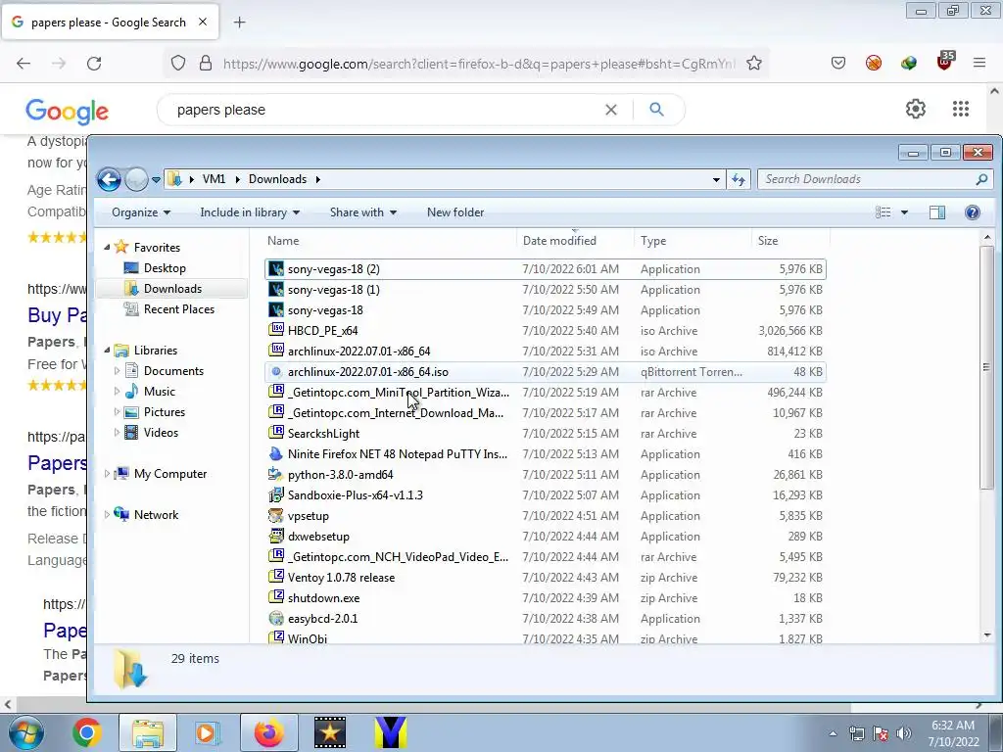Expand the Network node
This screenshot has width=1003, height=752.
pyautogui.click(x=107, y=515)
